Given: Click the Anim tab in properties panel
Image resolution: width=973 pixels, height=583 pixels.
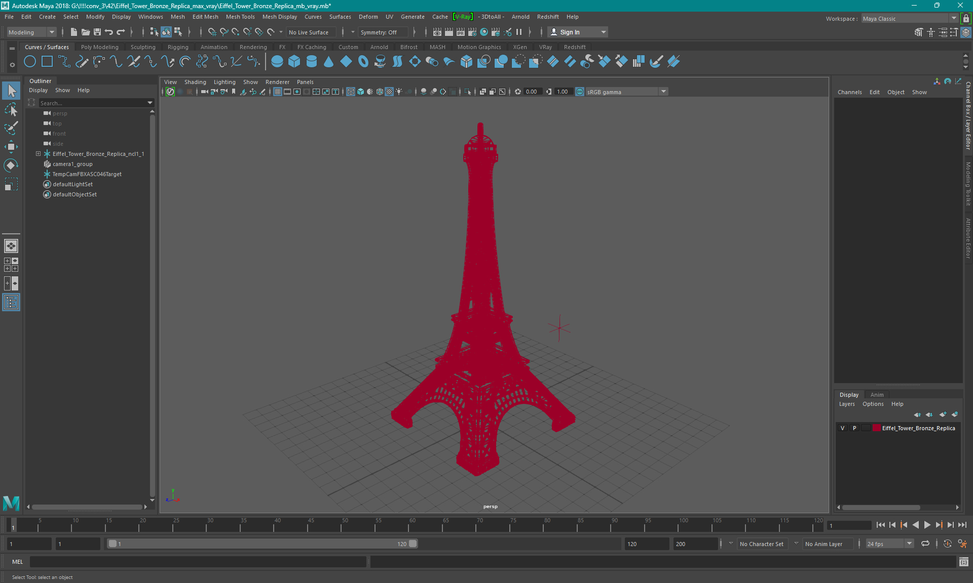Looking at the screenshot, I should click(877, 394).
